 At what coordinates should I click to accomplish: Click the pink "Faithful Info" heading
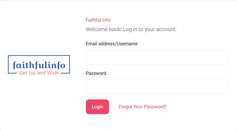click(98, 20)
